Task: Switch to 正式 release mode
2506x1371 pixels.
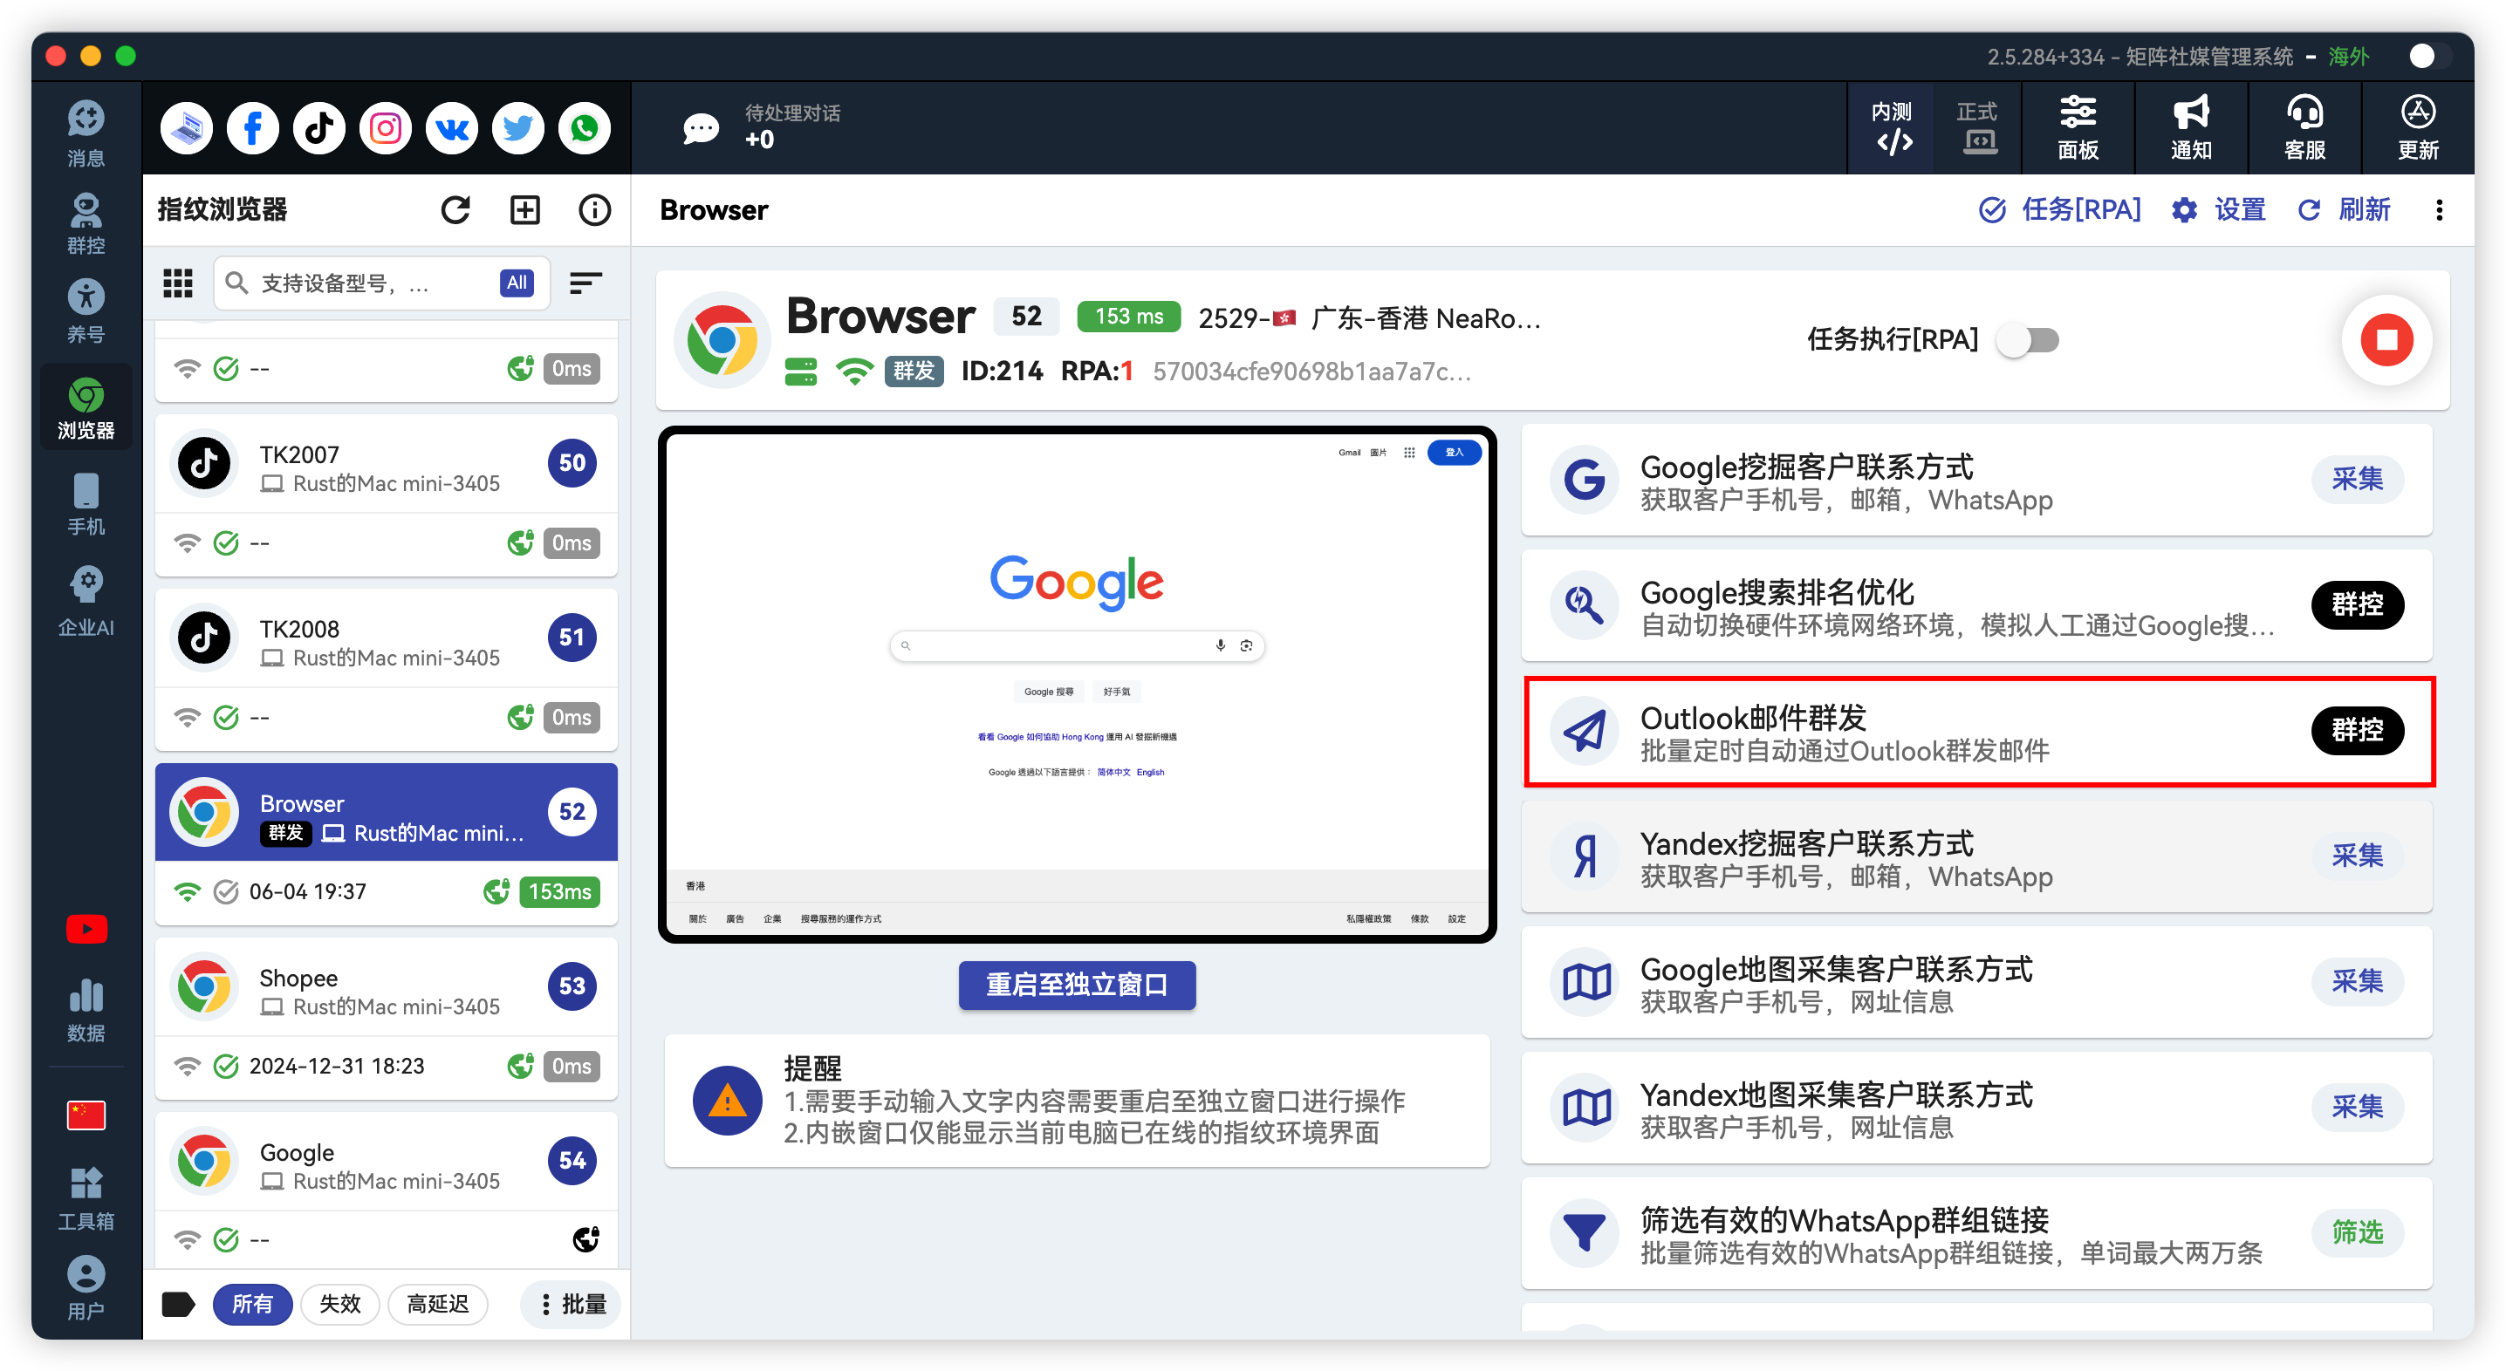Action: pos(1976,128)
